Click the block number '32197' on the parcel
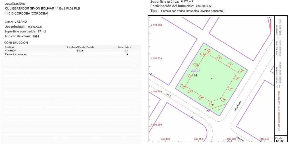289x144 pixels. pos(196,71)
